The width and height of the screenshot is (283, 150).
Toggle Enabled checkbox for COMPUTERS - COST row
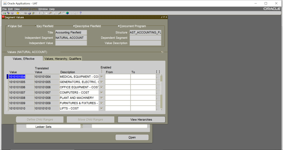(x=102, y=92)
